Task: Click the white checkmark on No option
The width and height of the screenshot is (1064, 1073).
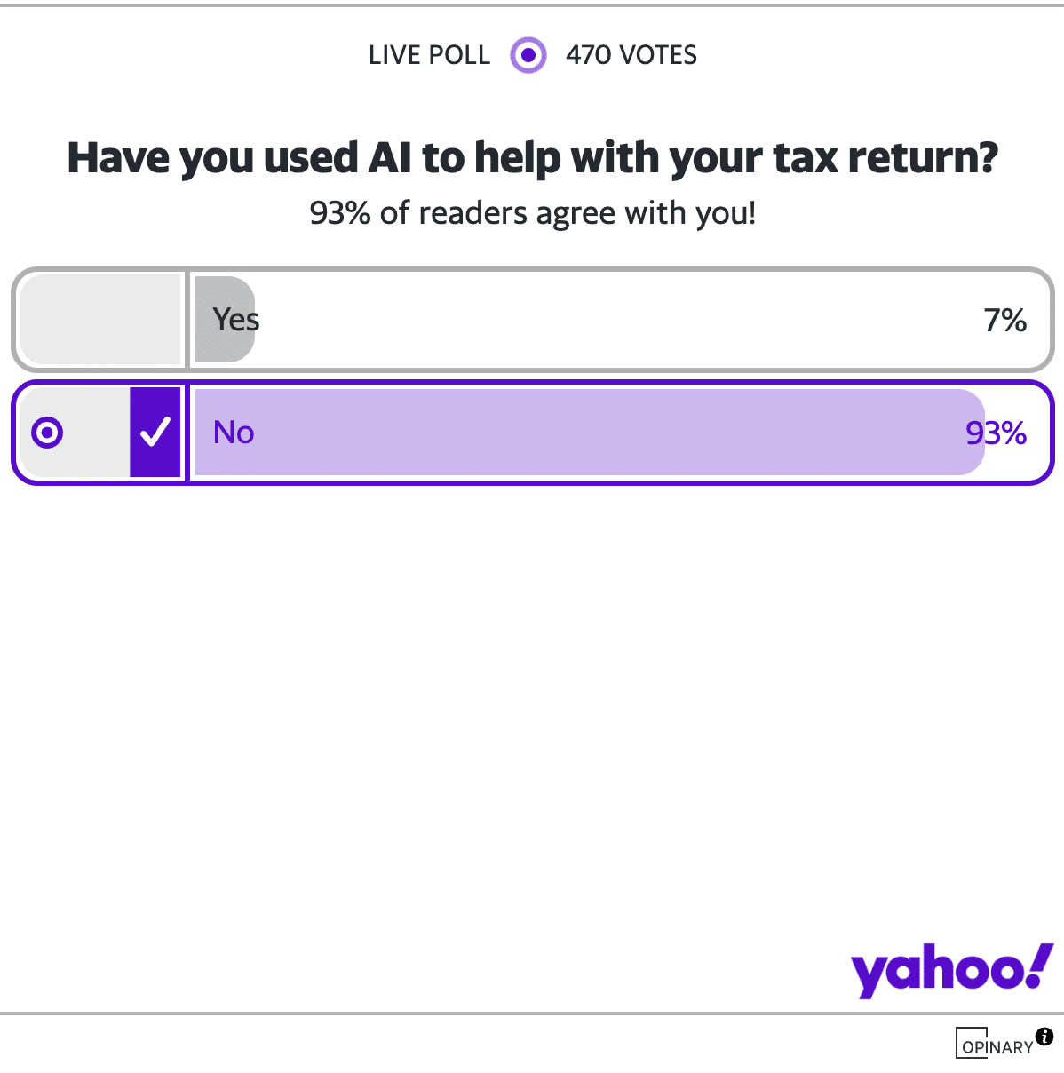Action: click(x=155, y=433)
